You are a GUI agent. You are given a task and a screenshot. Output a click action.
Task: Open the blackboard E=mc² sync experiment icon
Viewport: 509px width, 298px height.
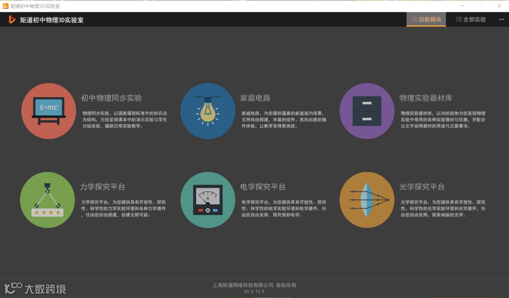(49, 111)
